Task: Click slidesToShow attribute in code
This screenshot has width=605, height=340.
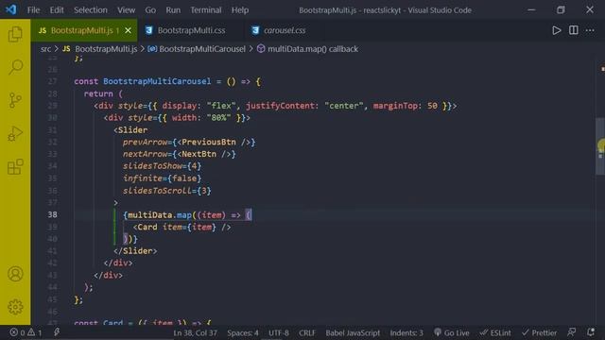Action: click(152, 166)
